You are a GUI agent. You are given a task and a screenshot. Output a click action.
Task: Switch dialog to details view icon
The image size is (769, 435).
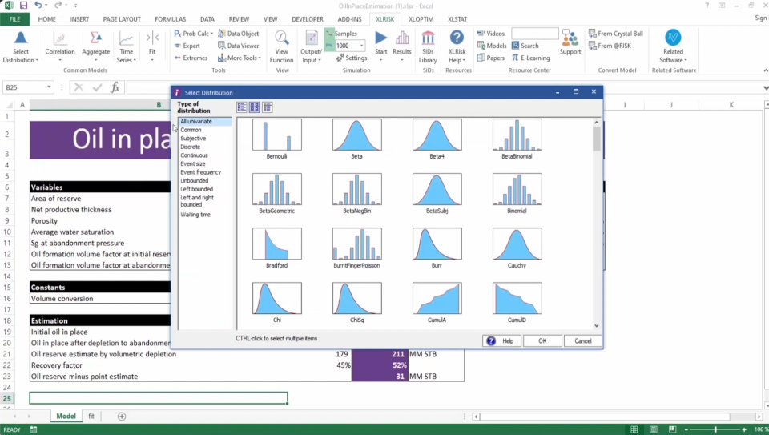point(267,107)
